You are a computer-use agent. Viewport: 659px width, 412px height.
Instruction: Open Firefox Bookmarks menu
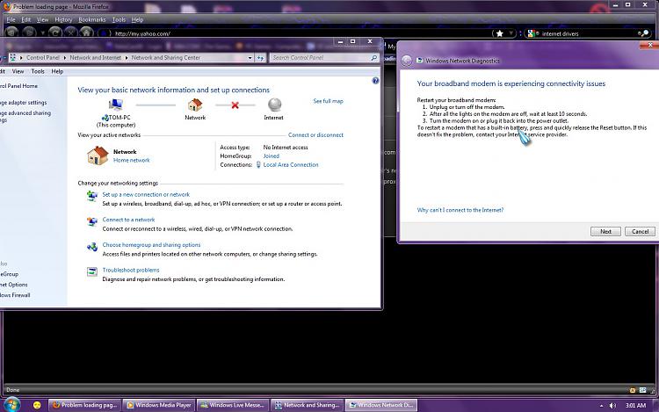point(92,19)
